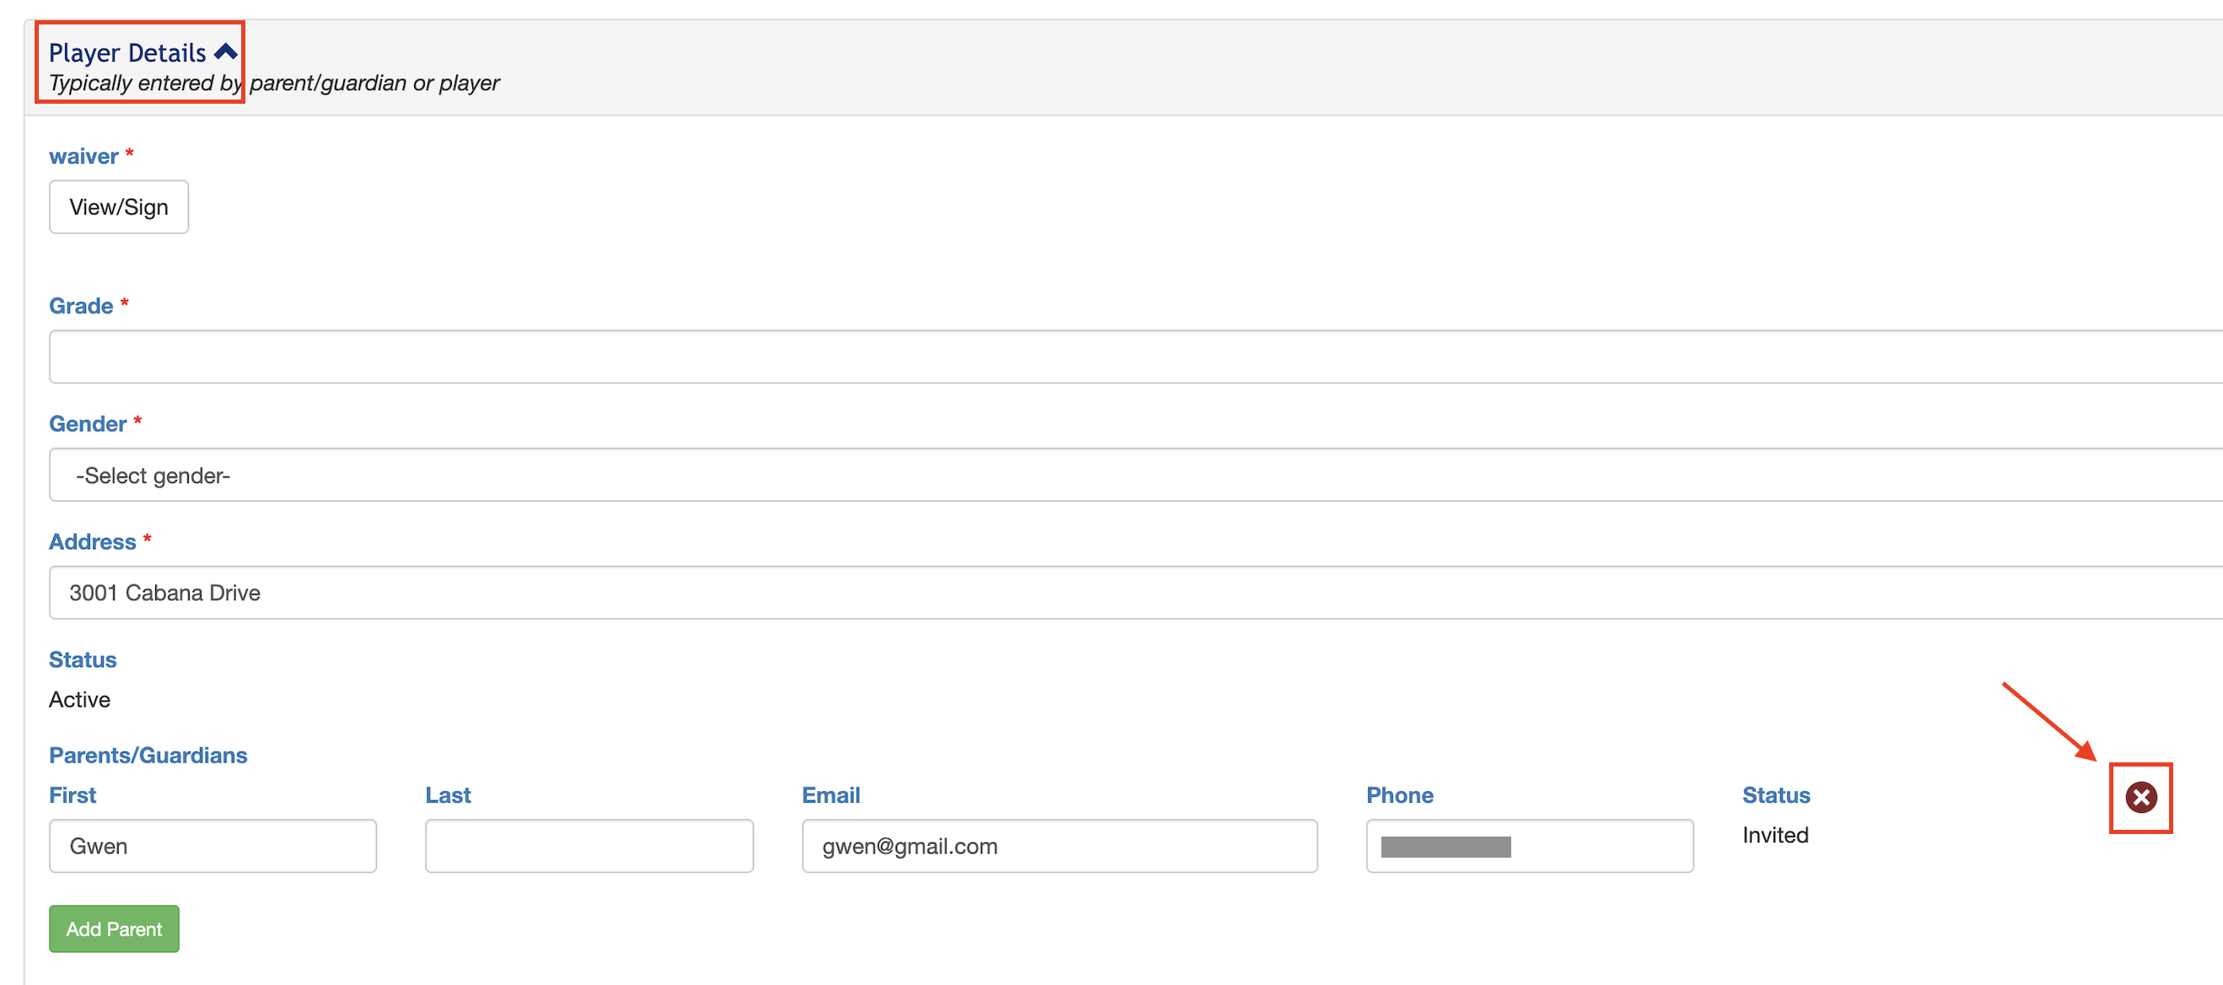Screen dimensions: 2223x985
Task: Click the Gender label
Action: pos(88,424)
